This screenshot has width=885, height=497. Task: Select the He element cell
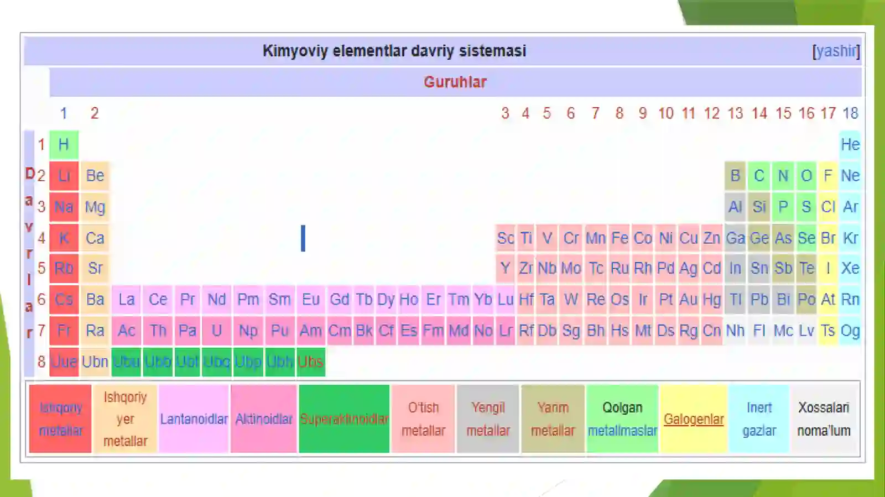point(850,145)
